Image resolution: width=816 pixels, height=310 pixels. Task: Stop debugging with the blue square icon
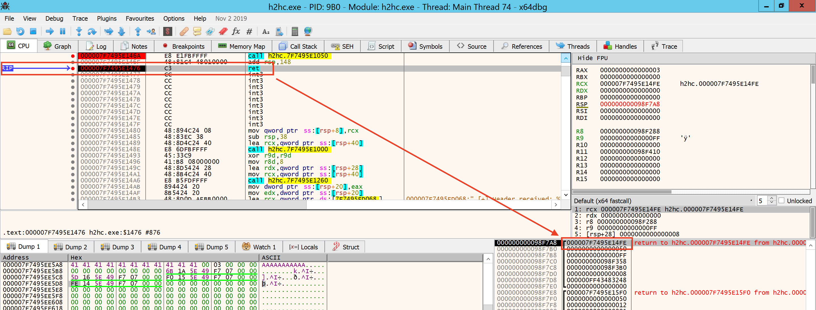click(33, 31)
